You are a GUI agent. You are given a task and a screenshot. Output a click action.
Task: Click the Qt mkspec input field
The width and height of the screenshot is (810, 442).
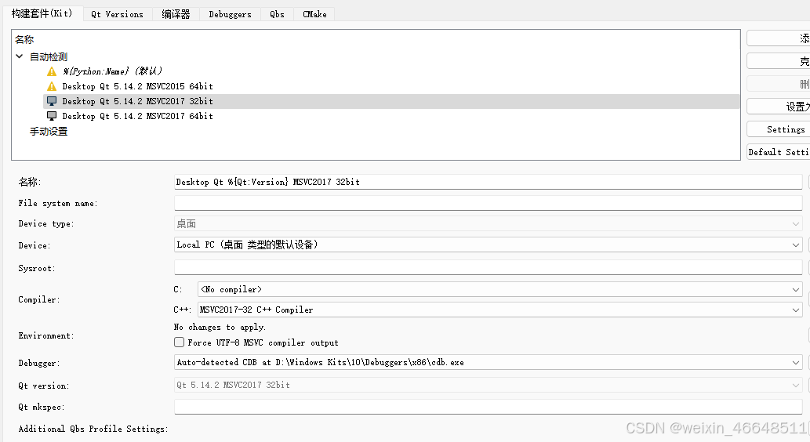click(x=487, y=407)
